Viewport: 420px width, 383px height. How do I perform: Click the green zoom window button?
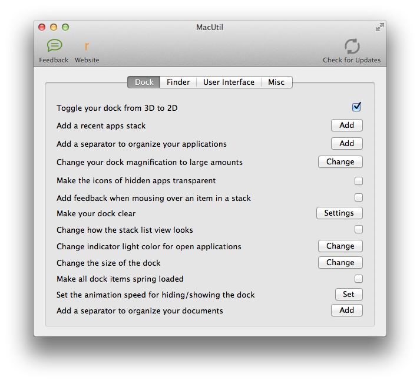[x=65, y=27]
